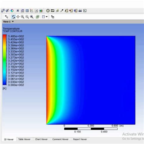Insert text with the 'A' icon
Viewport: 144px width, 144px height.
point(36,11)
